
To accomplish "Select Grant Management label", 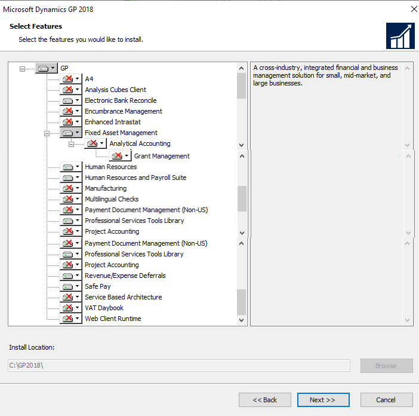I will click(162, 156).
